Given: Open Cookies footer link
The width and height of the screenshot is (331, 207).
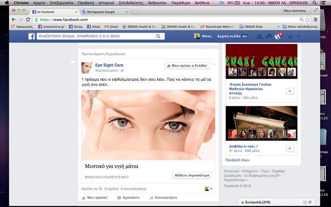Looking at the screenshot, I should (278, 171).
